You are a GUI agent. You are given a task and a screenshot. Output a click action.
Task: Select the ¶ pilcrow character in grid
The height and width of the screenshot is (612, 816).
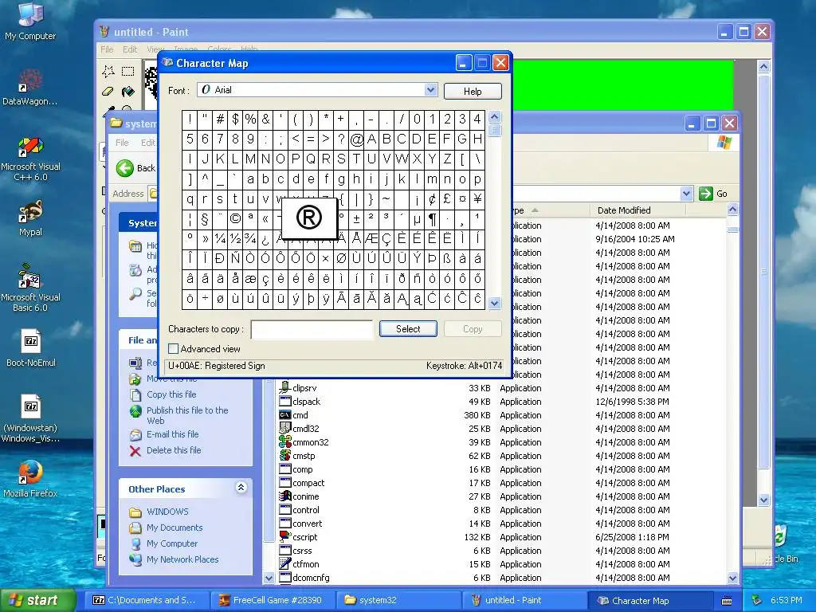coord(433,219)
